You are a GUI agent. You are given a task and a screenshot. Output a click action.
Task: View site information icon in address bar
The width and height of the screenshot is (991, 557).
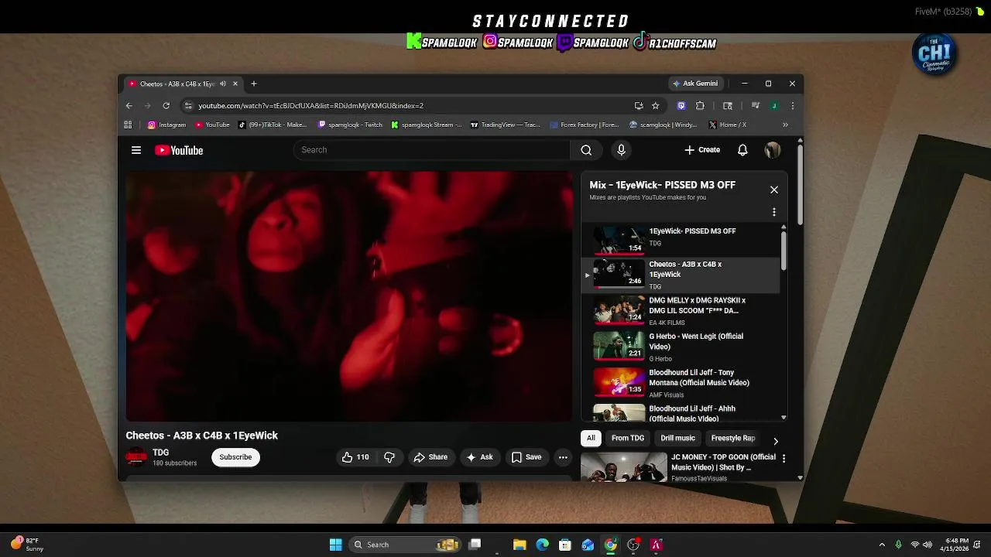pos(188,105)
